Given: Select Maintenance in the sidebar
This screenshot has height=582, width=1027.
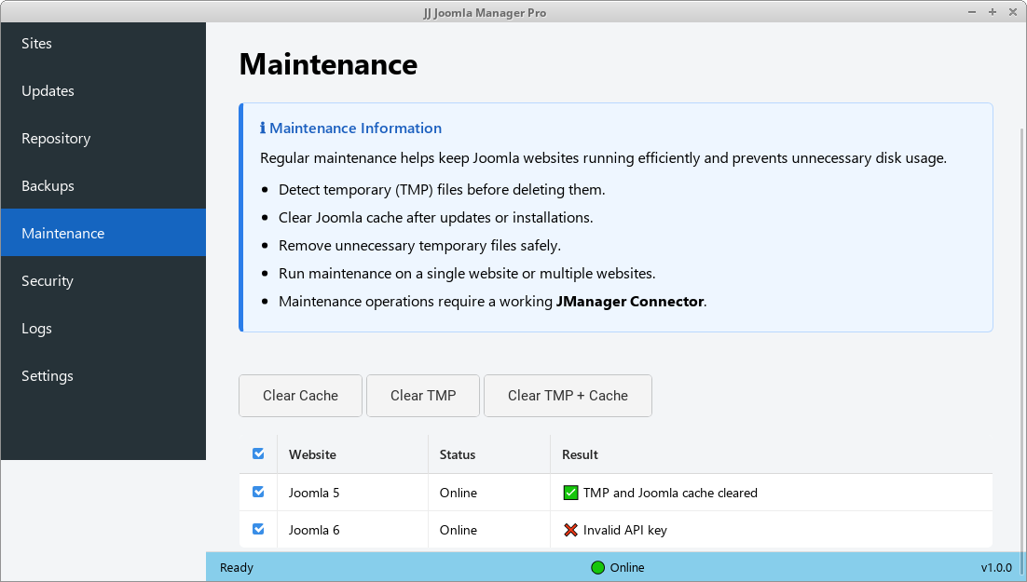Looking at the screenshot, I should [x=103, y=233].
